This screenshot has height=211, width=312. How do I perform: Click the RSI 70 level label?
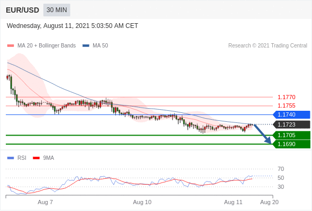281,169
